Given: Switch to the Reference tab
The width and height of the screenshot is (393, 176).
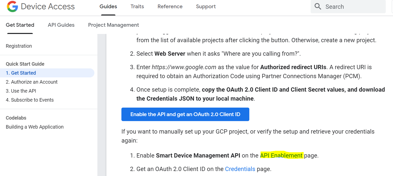Looking at the screenshot, I should click(x=170, y=6).
